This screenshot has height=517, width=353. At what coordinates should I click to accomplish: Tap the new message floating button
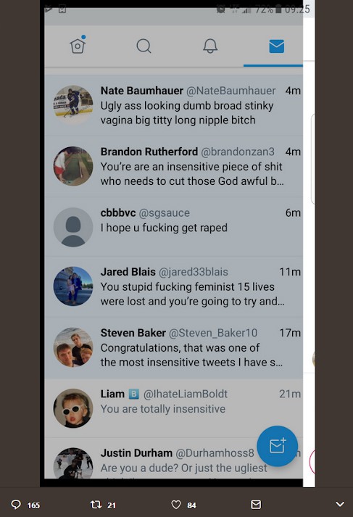[x=277, y=446]
